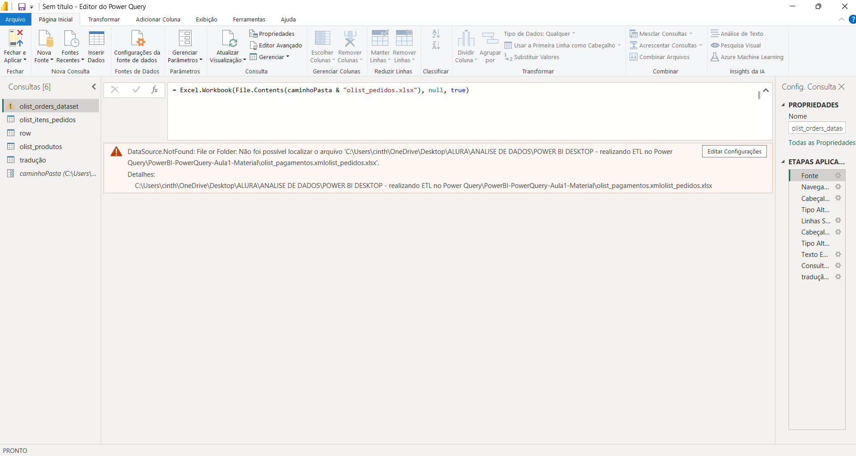Click the Inserir Dados table icon

[x=96, y=38]
